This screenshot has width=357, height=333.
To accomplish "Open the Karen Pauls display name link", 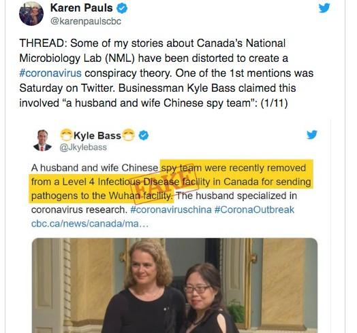I will pos(82,8).
